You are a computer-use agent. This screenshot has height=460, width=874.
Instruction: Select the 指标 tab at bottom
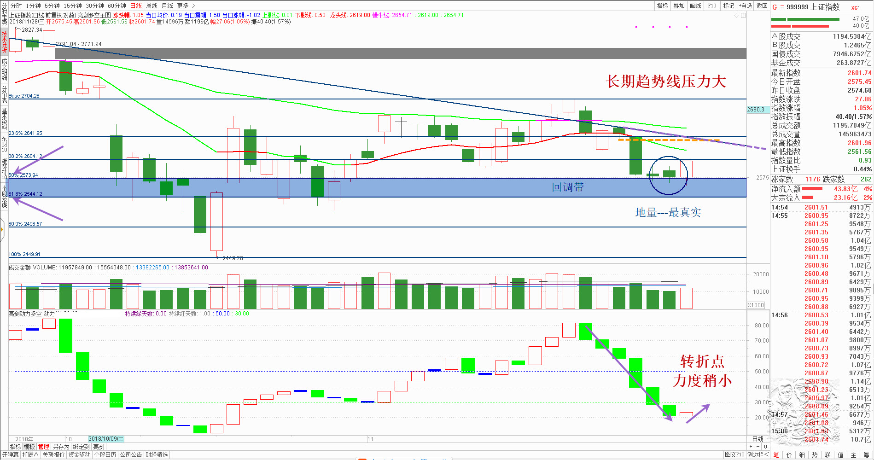(15, 447)
